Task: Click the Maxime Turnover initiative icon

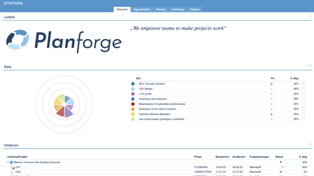Action: point(11,162)
